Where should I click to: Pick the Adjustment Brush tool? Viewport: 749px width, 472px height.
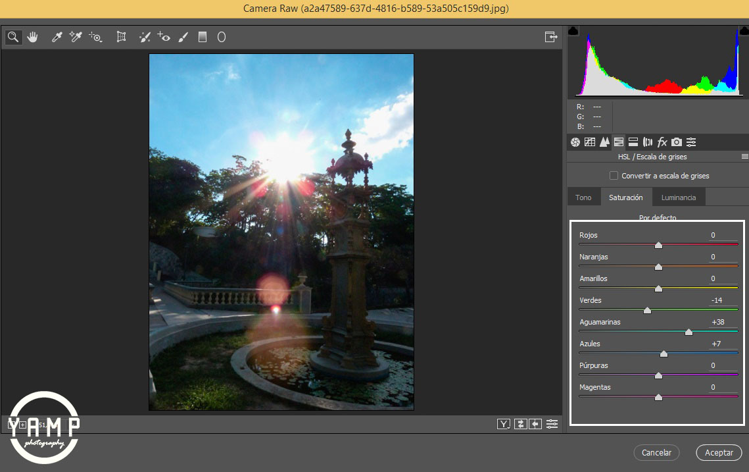point(183,37)
